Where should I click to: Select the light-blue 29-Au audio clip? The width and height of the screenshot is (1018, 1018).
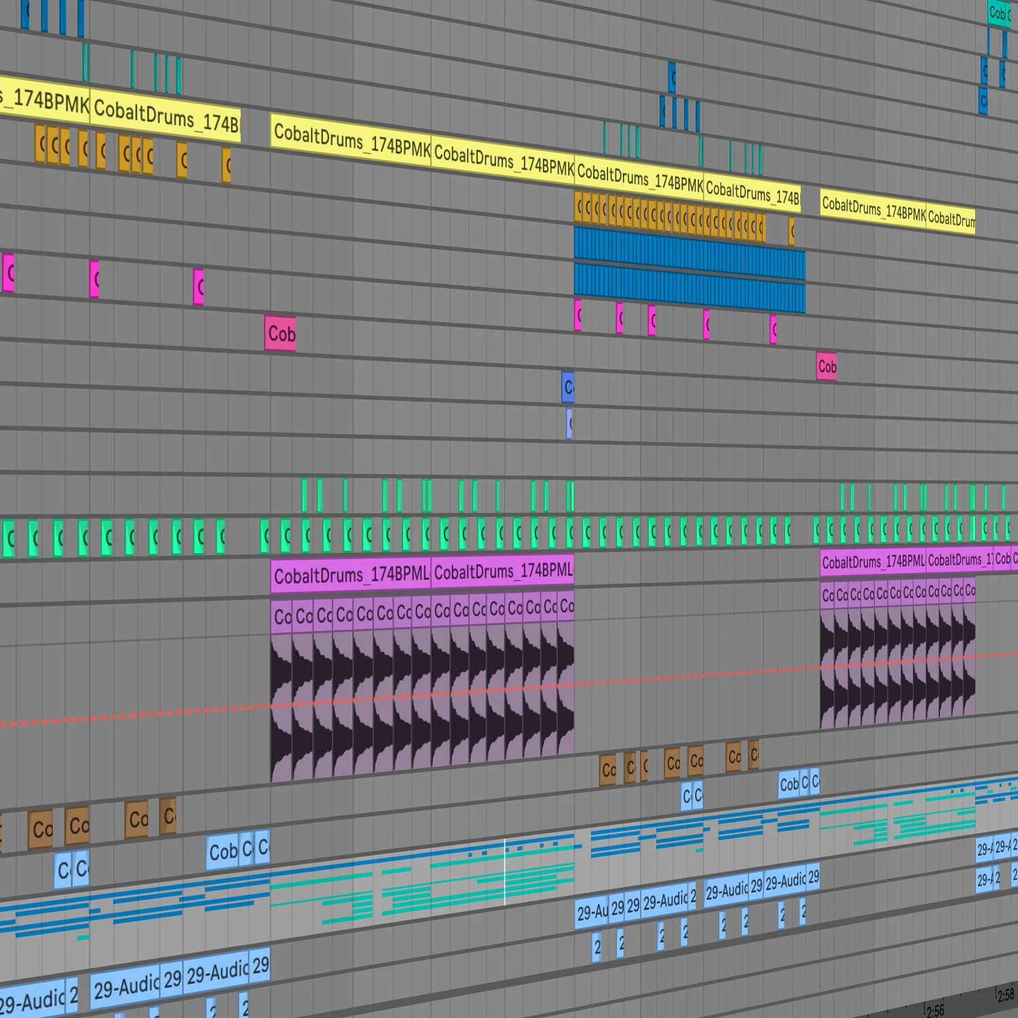click(592, 911)
